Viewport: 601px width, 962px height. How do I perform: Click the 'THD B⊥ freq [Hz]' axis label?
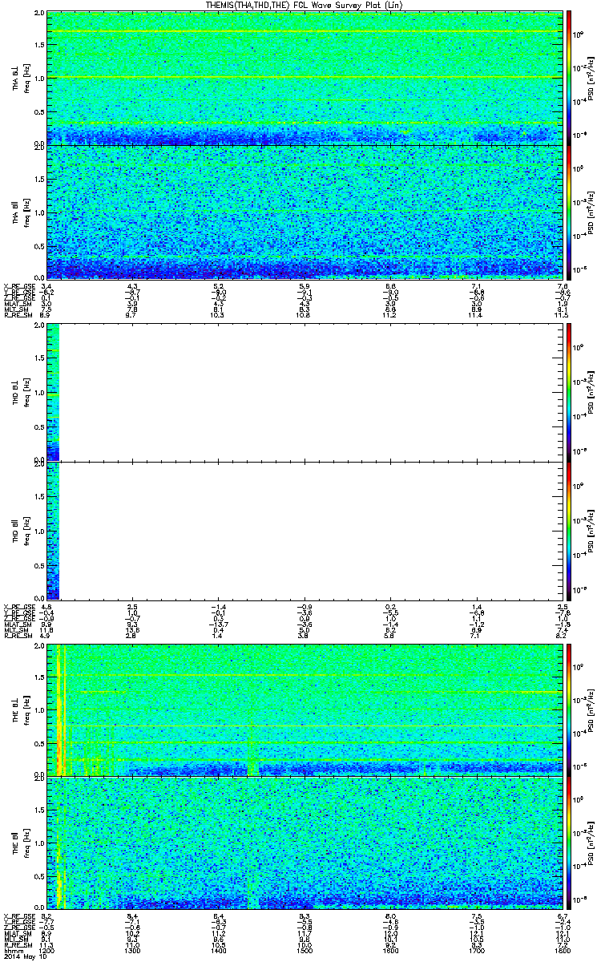pyautogui.click(x=22, y=392)
